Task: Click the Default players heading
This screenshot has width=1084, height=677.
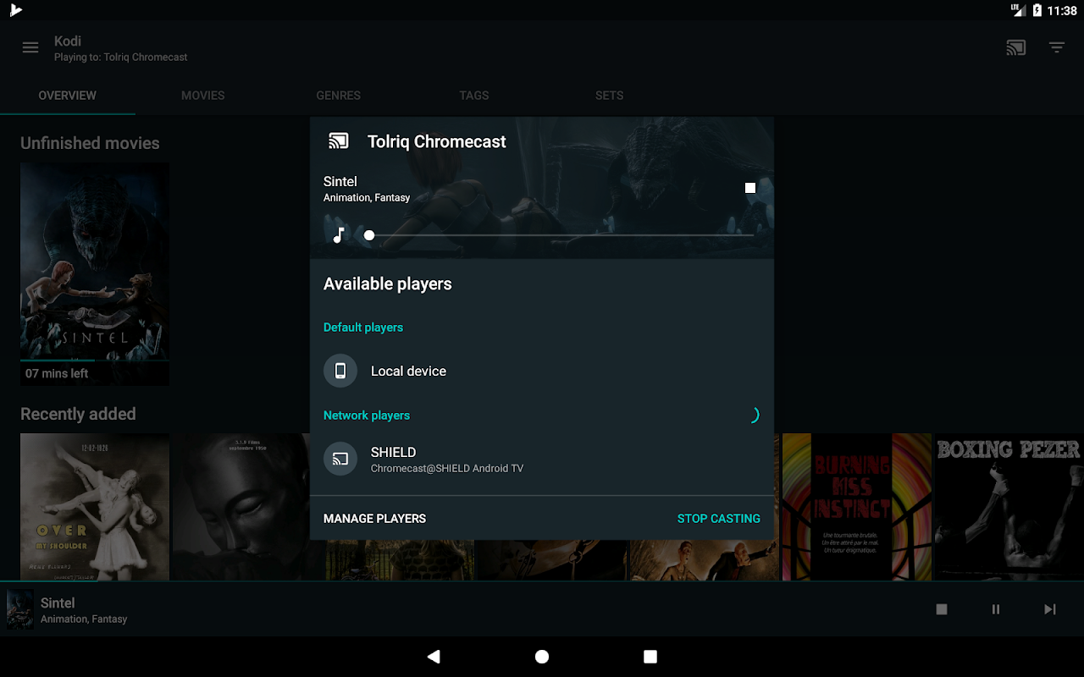Action: point(363,327)
